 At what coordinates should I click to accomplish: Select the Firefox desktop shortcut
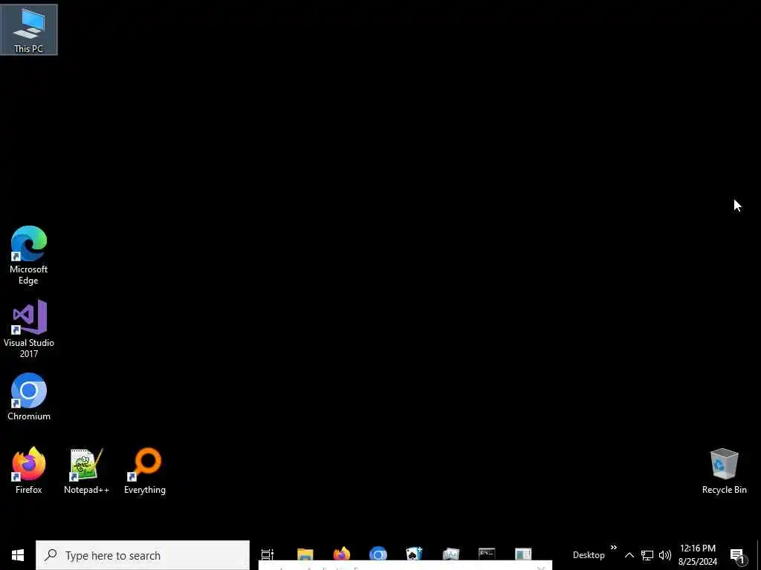tap(29, 471)
